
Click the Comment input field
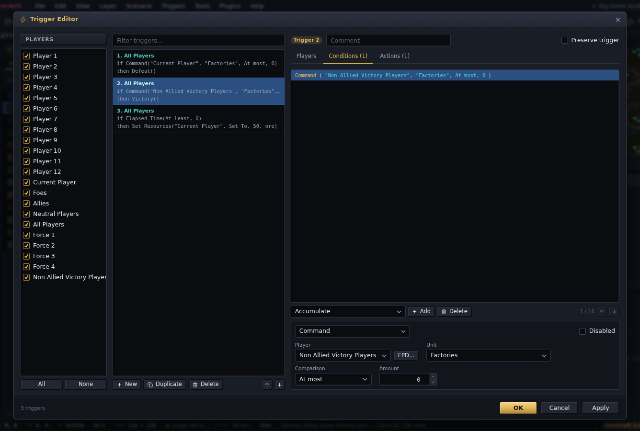click(x=388, y=40)
